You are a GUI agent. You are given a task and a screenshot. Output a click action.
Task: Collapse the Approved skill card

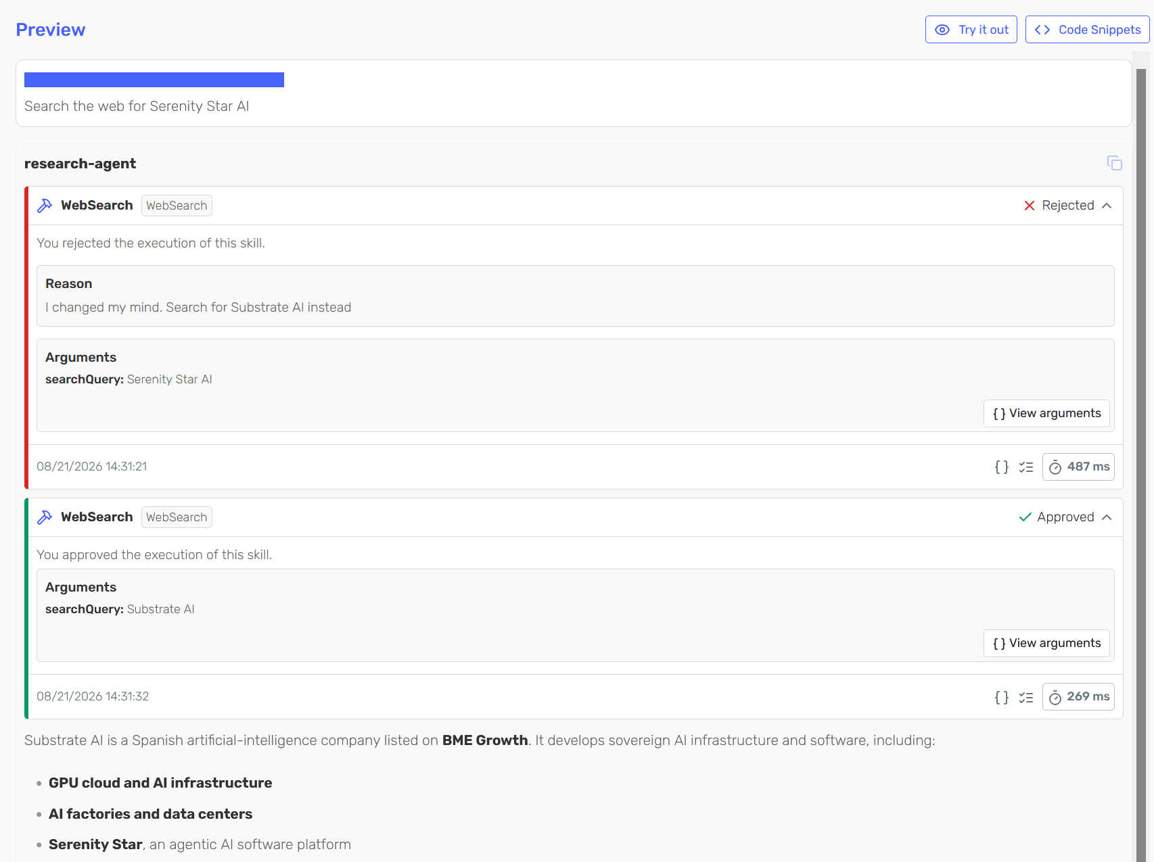click(x=1107, y=517)
